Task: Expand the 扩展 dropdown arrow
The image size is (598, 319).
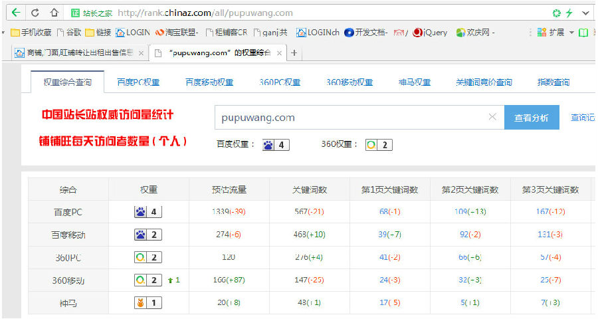Action: point(571,33)
